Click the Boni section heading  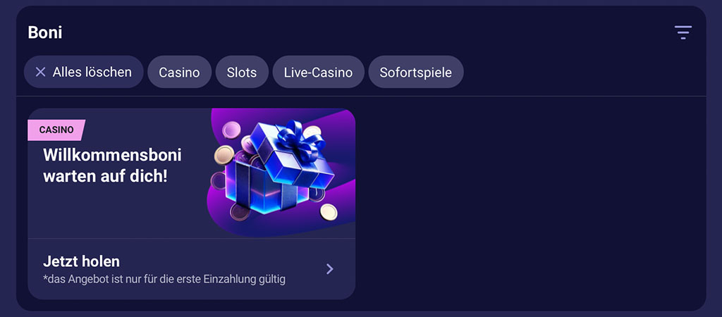[x=45, y=32]
